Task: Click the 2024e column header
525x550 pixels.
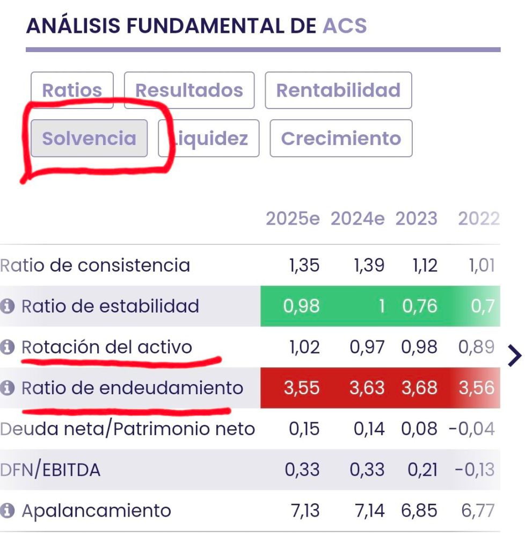Action: [358, 219]
